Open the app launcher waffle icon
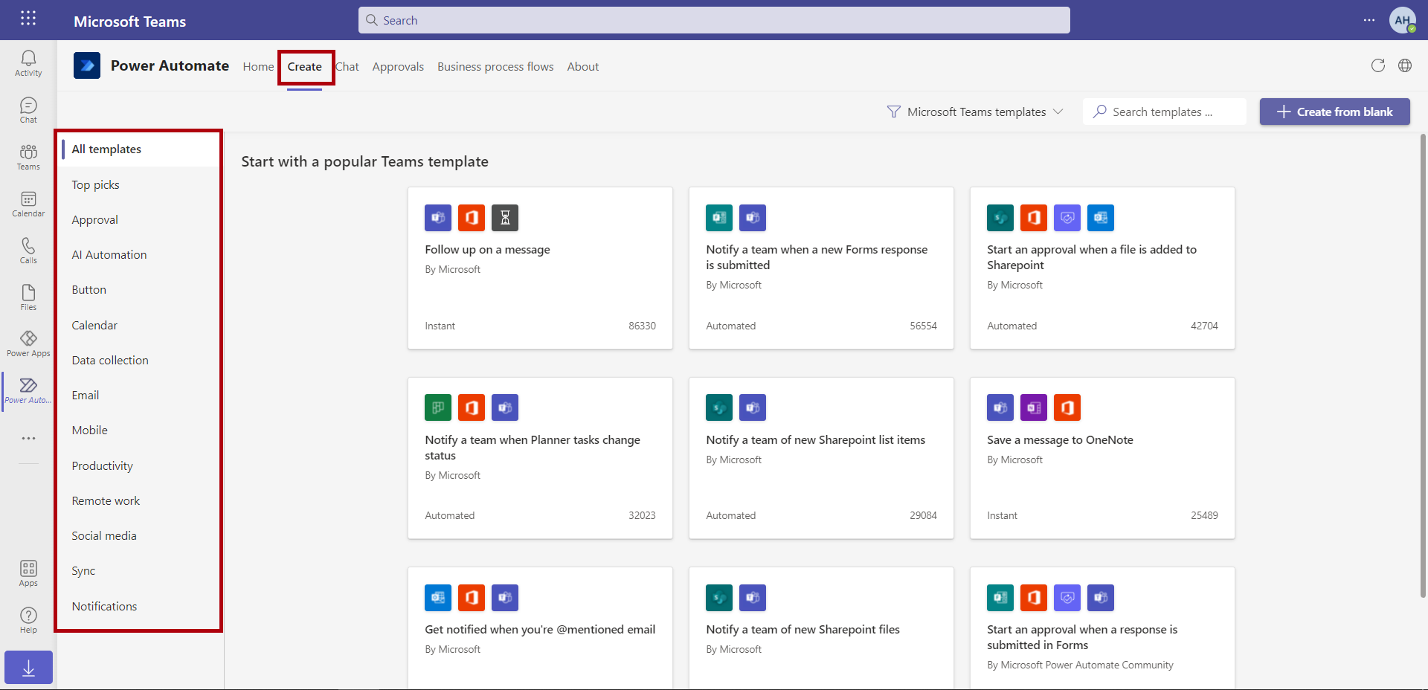This screenshot has height=690, width=1428. click(28, 19)
